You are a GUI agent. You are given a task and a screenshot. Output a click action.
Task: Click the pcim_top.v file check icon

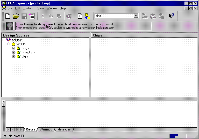[x=19, y=52]
